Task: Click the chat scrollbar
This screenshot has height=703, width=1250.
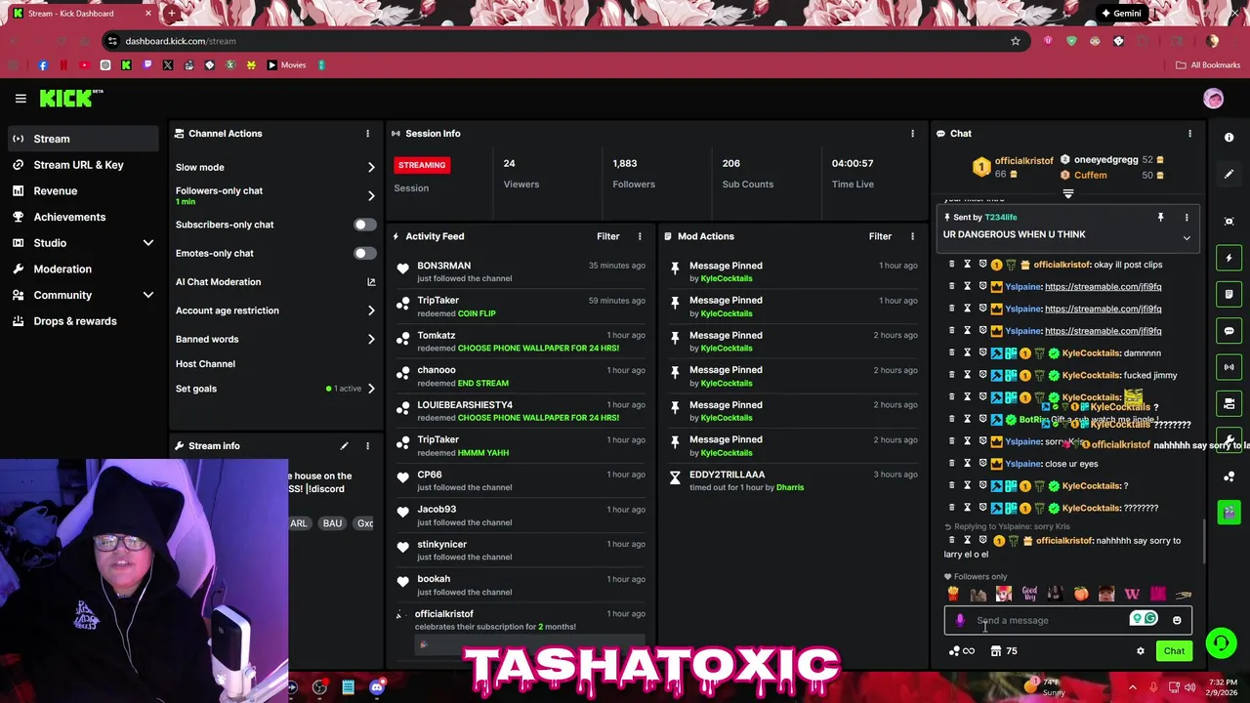Action: pyautogui.click(x=1204, y=539)
